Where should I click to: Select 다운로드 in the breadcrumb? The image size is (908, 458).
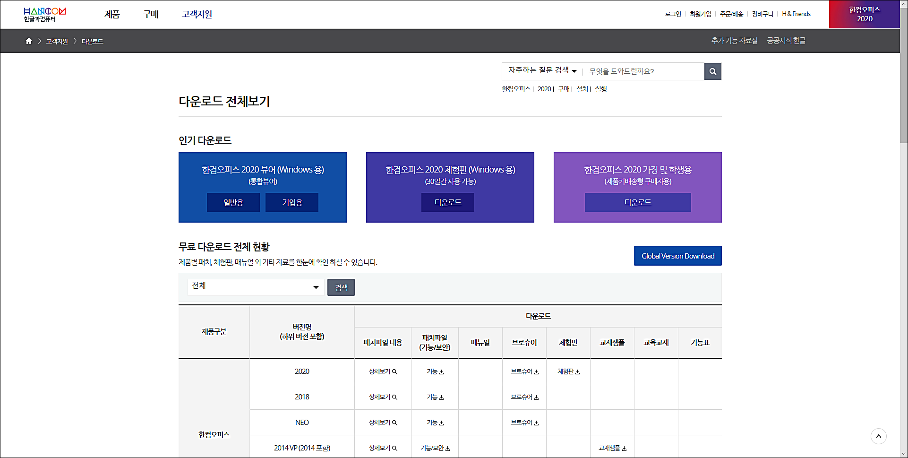(x=93, y=42)
